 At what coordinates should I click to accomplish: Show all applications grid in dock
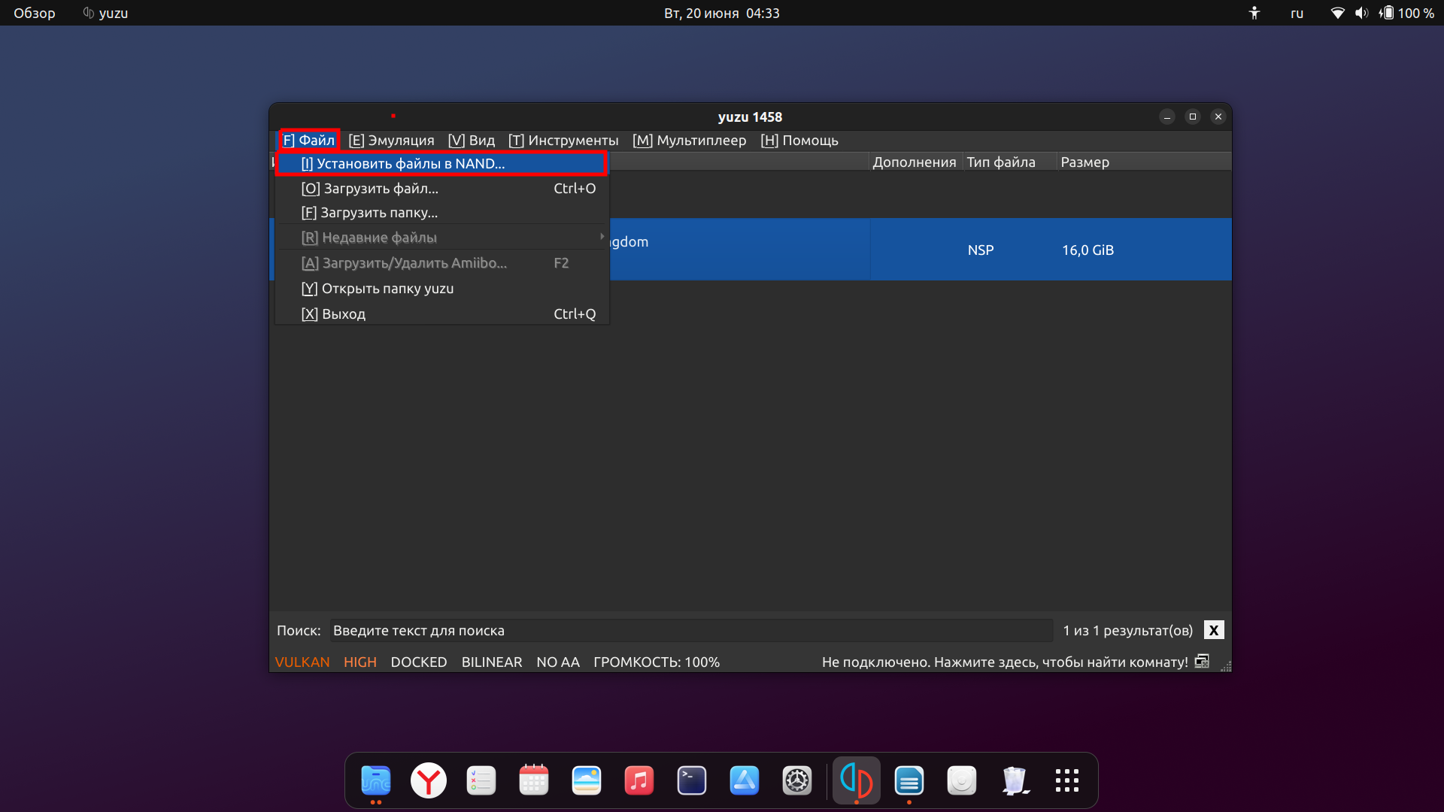tap(1067, 780)
